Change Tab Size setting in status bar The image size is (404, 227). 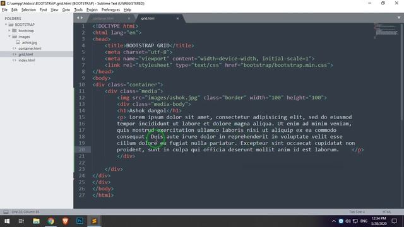357,212
